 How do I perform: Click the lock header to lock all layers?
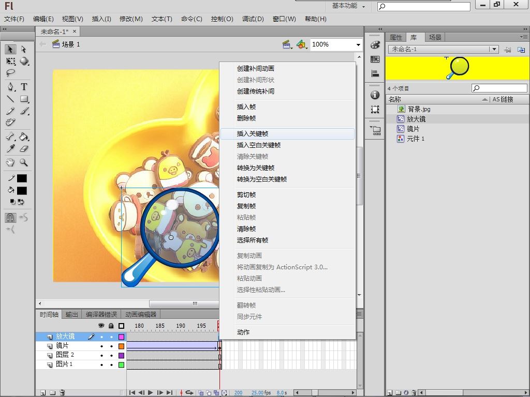coord(111,326)
